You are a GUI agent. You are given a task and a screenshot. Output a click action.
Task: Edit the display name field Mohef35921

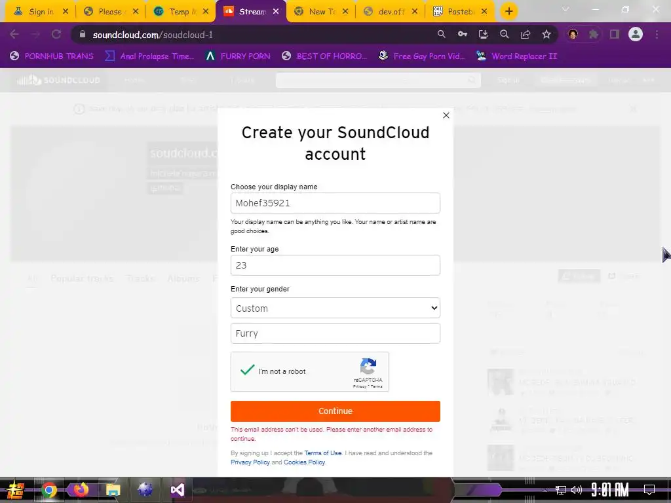[x=335, y=203]
